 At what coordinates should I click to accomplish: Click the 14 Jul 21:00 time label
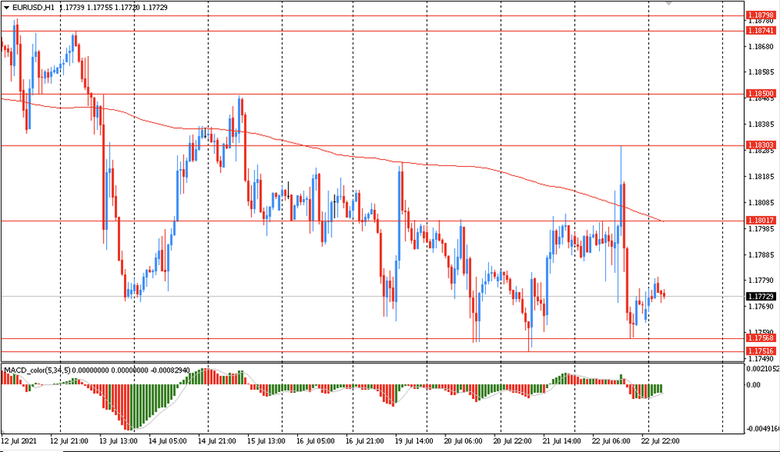[x=217, y=441]
